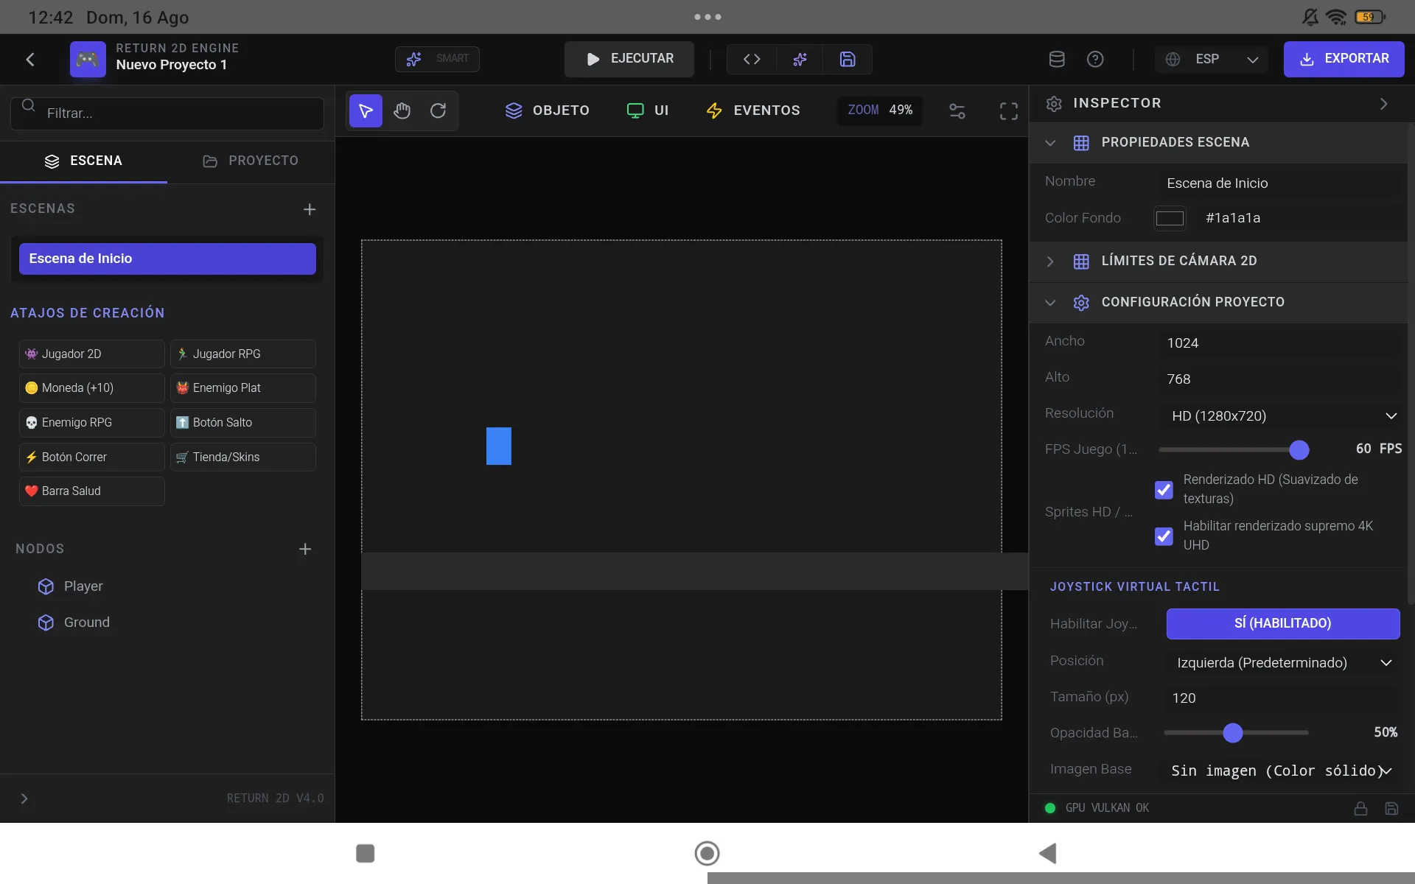Viewport: 1415px width, 884px height.
Task: Add Enemigo Plat shortcut
Action: click(x=242, y=388)
